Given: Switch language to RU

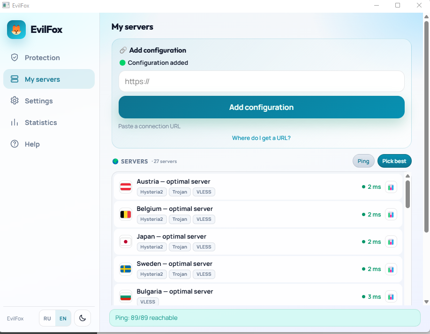Looking at the screenshot, I should tap(47, 318).
